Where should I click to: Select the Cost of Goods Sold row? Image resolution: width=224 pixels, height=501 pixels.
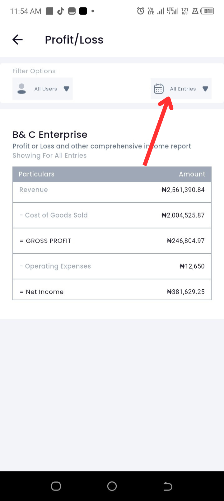pyautogui.click(x=112, y=215)
